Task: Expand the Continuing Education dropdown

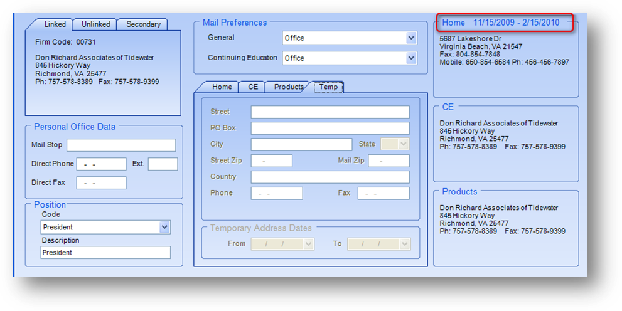Action: coord(411,58)
